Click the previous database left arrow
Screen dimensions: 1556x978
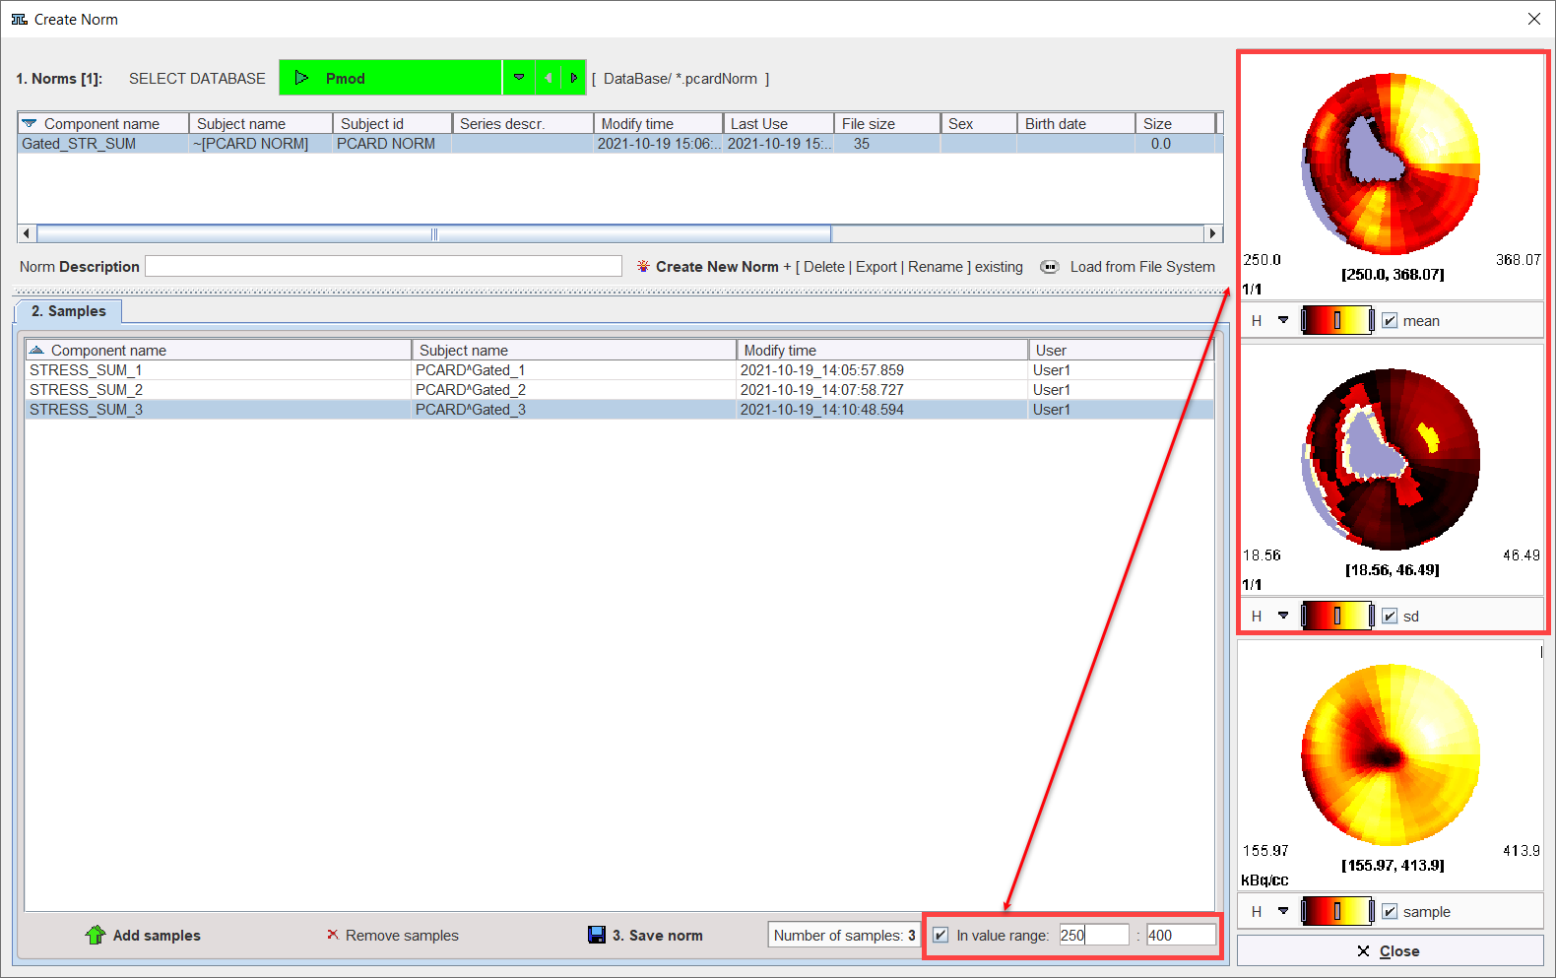tap(548, 78)
